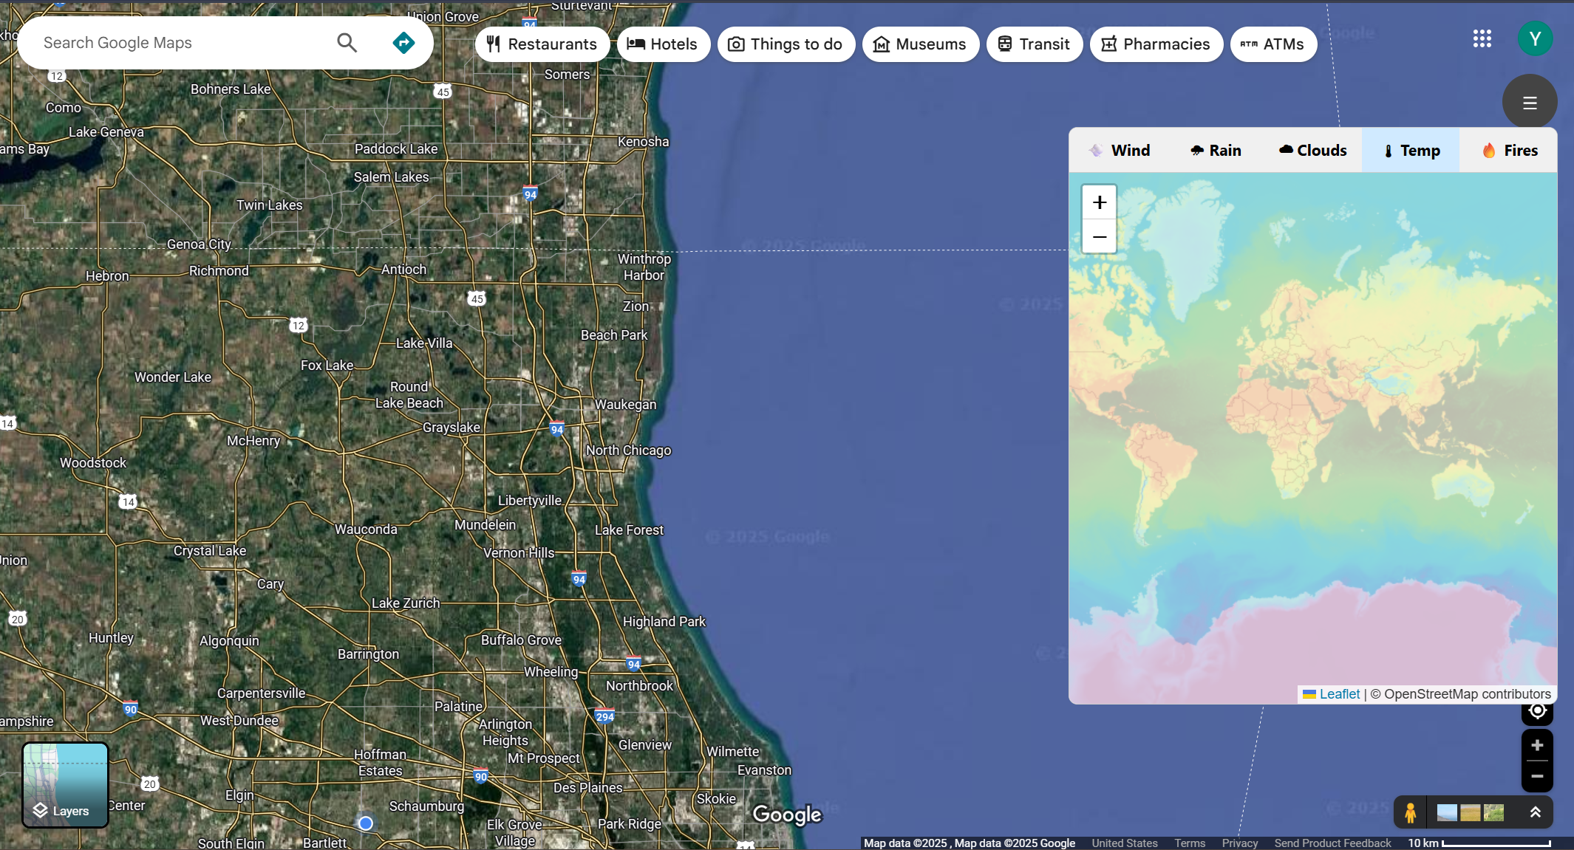Switch weather overlay to Wind
This screenshot has width=1574, height=850.
click(1120, 151)
